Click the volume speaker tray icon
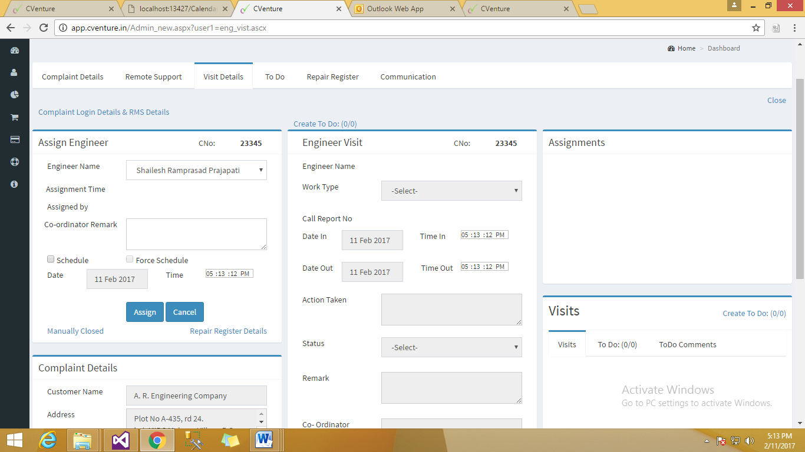Viewport: 805px width, 452px height. click(750, 441)
